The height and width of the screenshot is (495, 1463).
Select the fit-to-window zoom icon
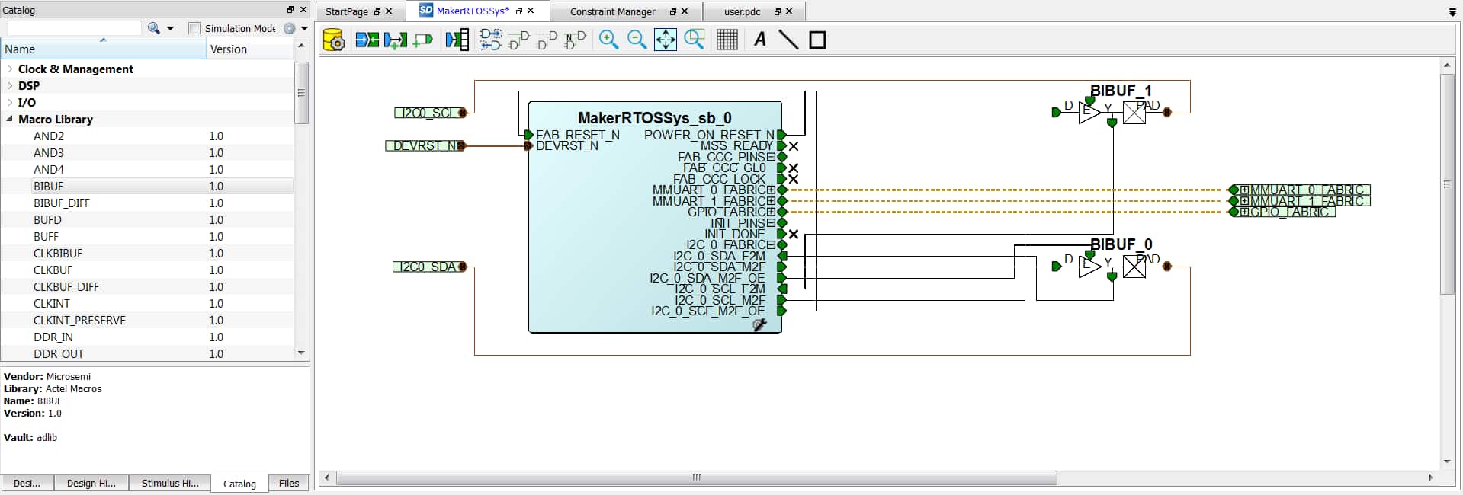[665, 40]
